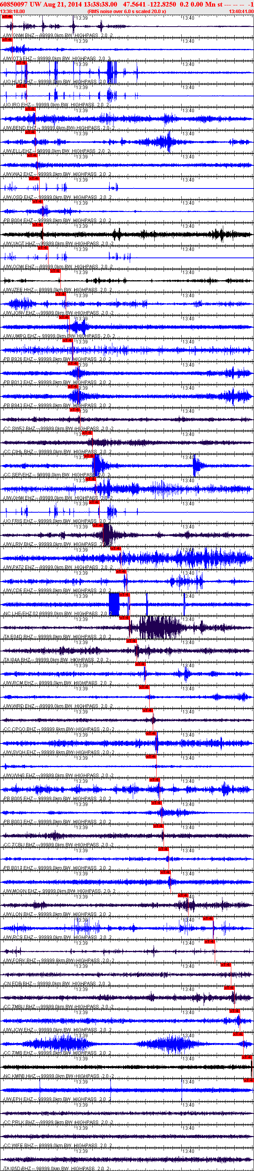Screen dimensions: 254x1171
Task: Select the CC TMBU BHZ station label
Action: [x=58, y=1007]
